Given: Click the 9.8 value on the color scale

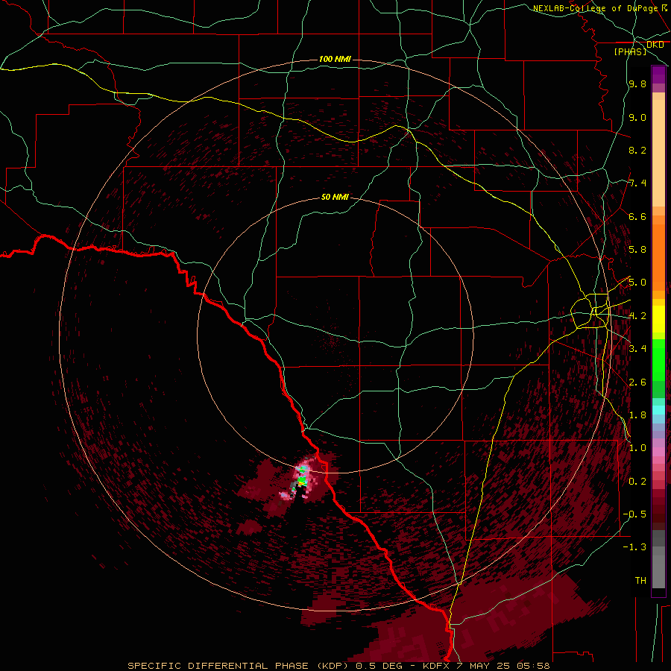Looking at the screenshot, I should pos(637,84).
